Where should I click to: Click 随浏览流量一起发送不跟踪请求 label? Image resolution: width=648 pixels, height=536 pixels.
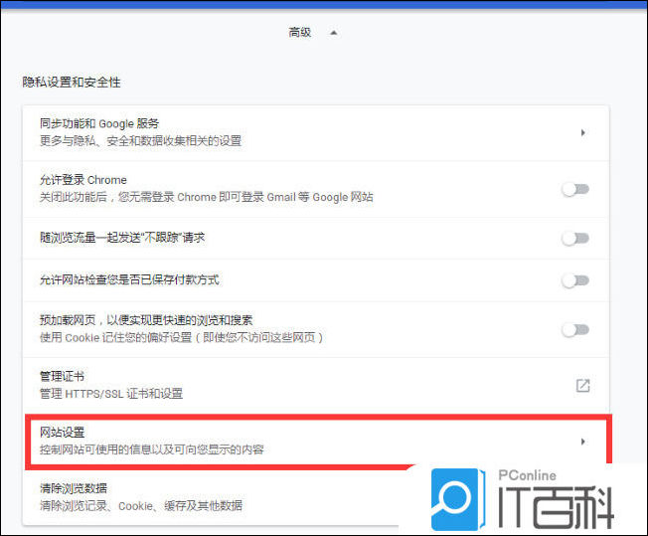[x=122, y=238]
